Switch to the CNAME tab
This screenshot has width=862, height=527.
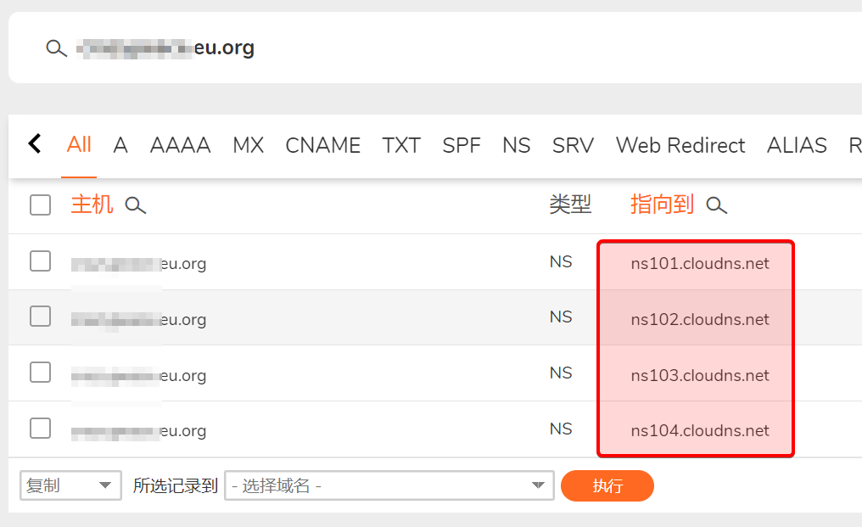coord(322,145)
